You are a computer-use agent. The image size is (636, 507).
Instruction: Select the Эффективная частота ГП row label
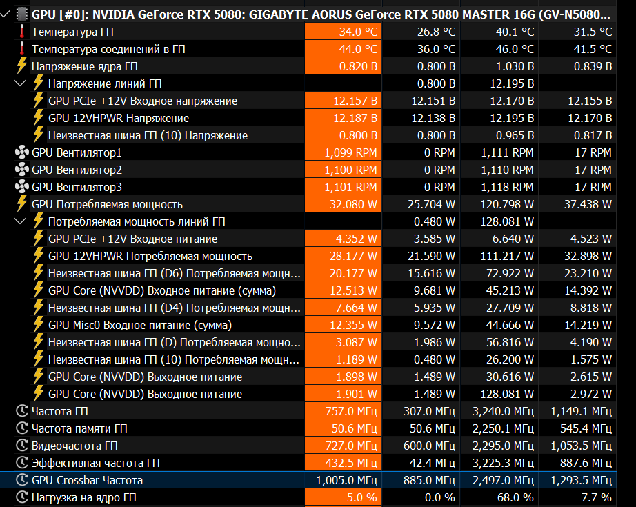[96, 463]
